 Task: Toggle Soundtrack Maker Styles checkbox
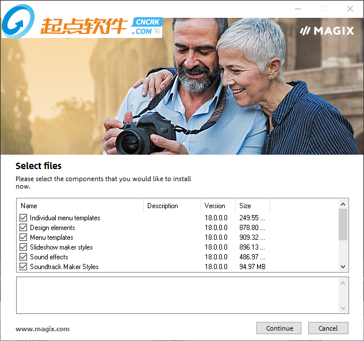pos(23,266)
